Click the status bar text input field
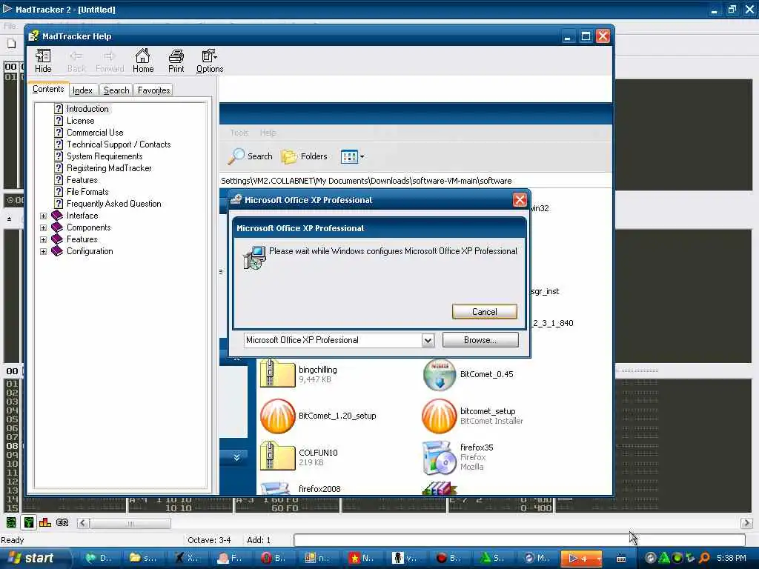Screen dimensions: 759x569 click(x=519, y=540)
